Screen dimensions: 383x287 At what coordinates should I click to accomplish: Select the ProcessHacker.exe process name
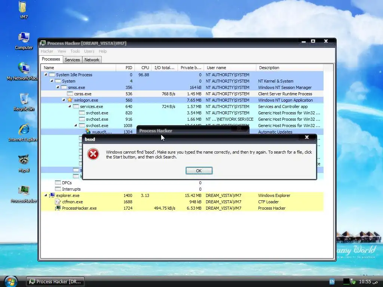(79, 208)
